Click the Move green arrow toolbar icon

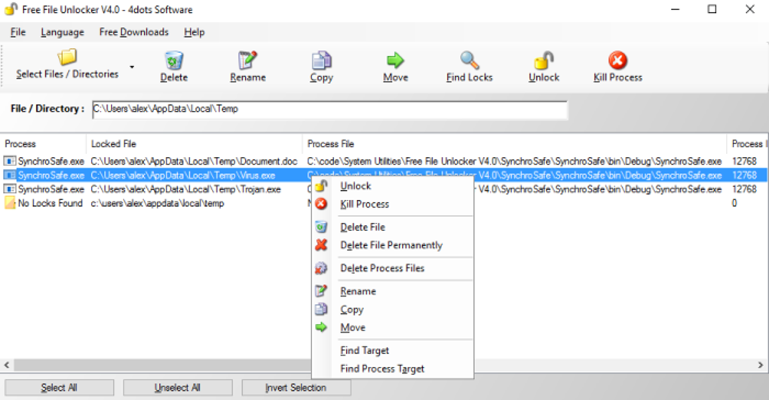395,60
